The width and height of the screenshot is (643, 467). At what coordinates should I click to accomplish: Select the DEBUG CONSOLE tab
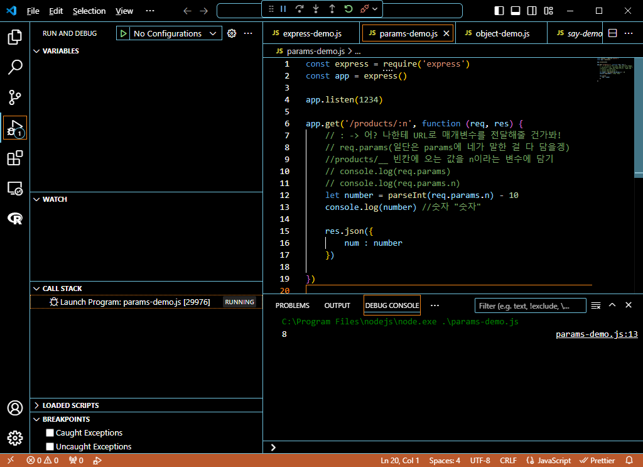pos(392,305)
